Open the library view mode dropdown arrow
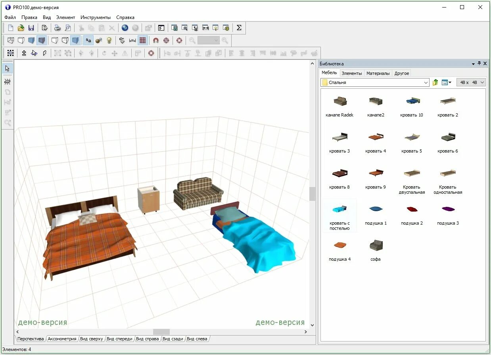Image resolution: width=491 pixels, height=355 pixels. click(x=450, y=82)
